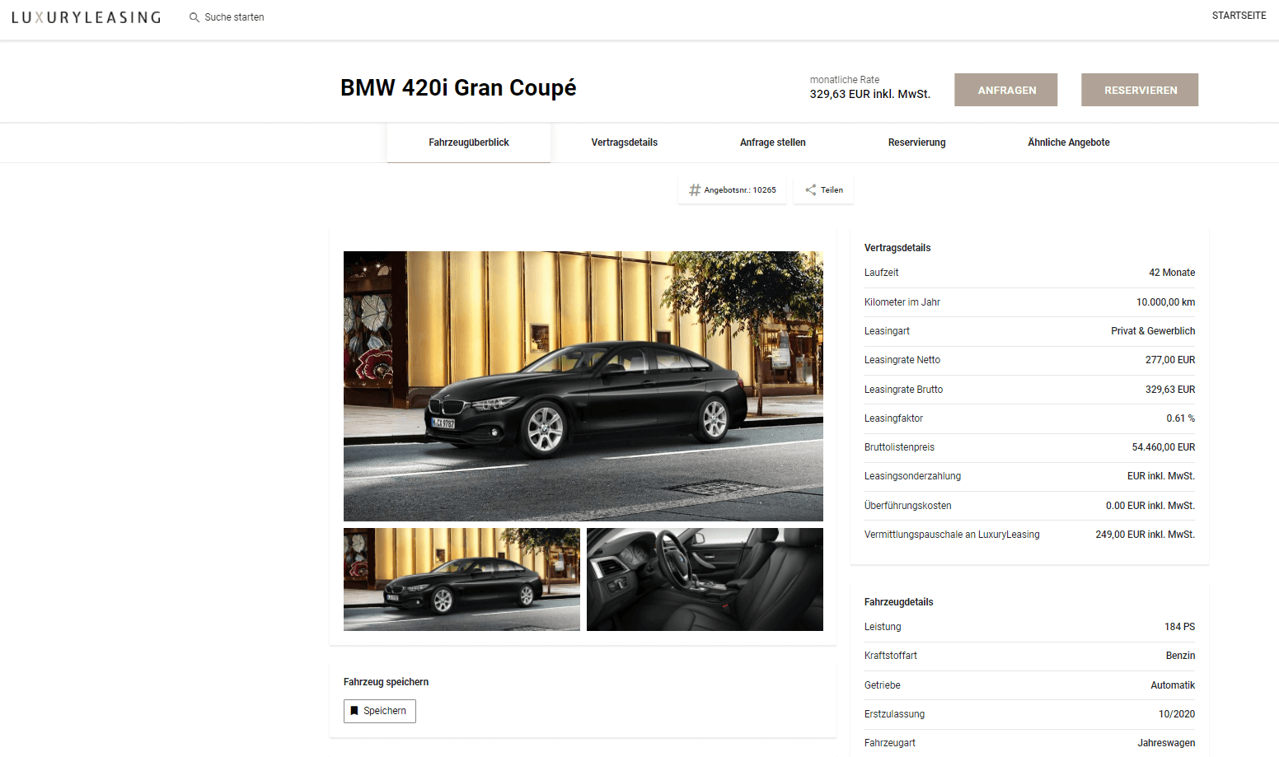
Task: Click the '0.00 EUR inkl. MwSt.' transfer cost
Action: pyautogui.click(x=1150, y=506)
